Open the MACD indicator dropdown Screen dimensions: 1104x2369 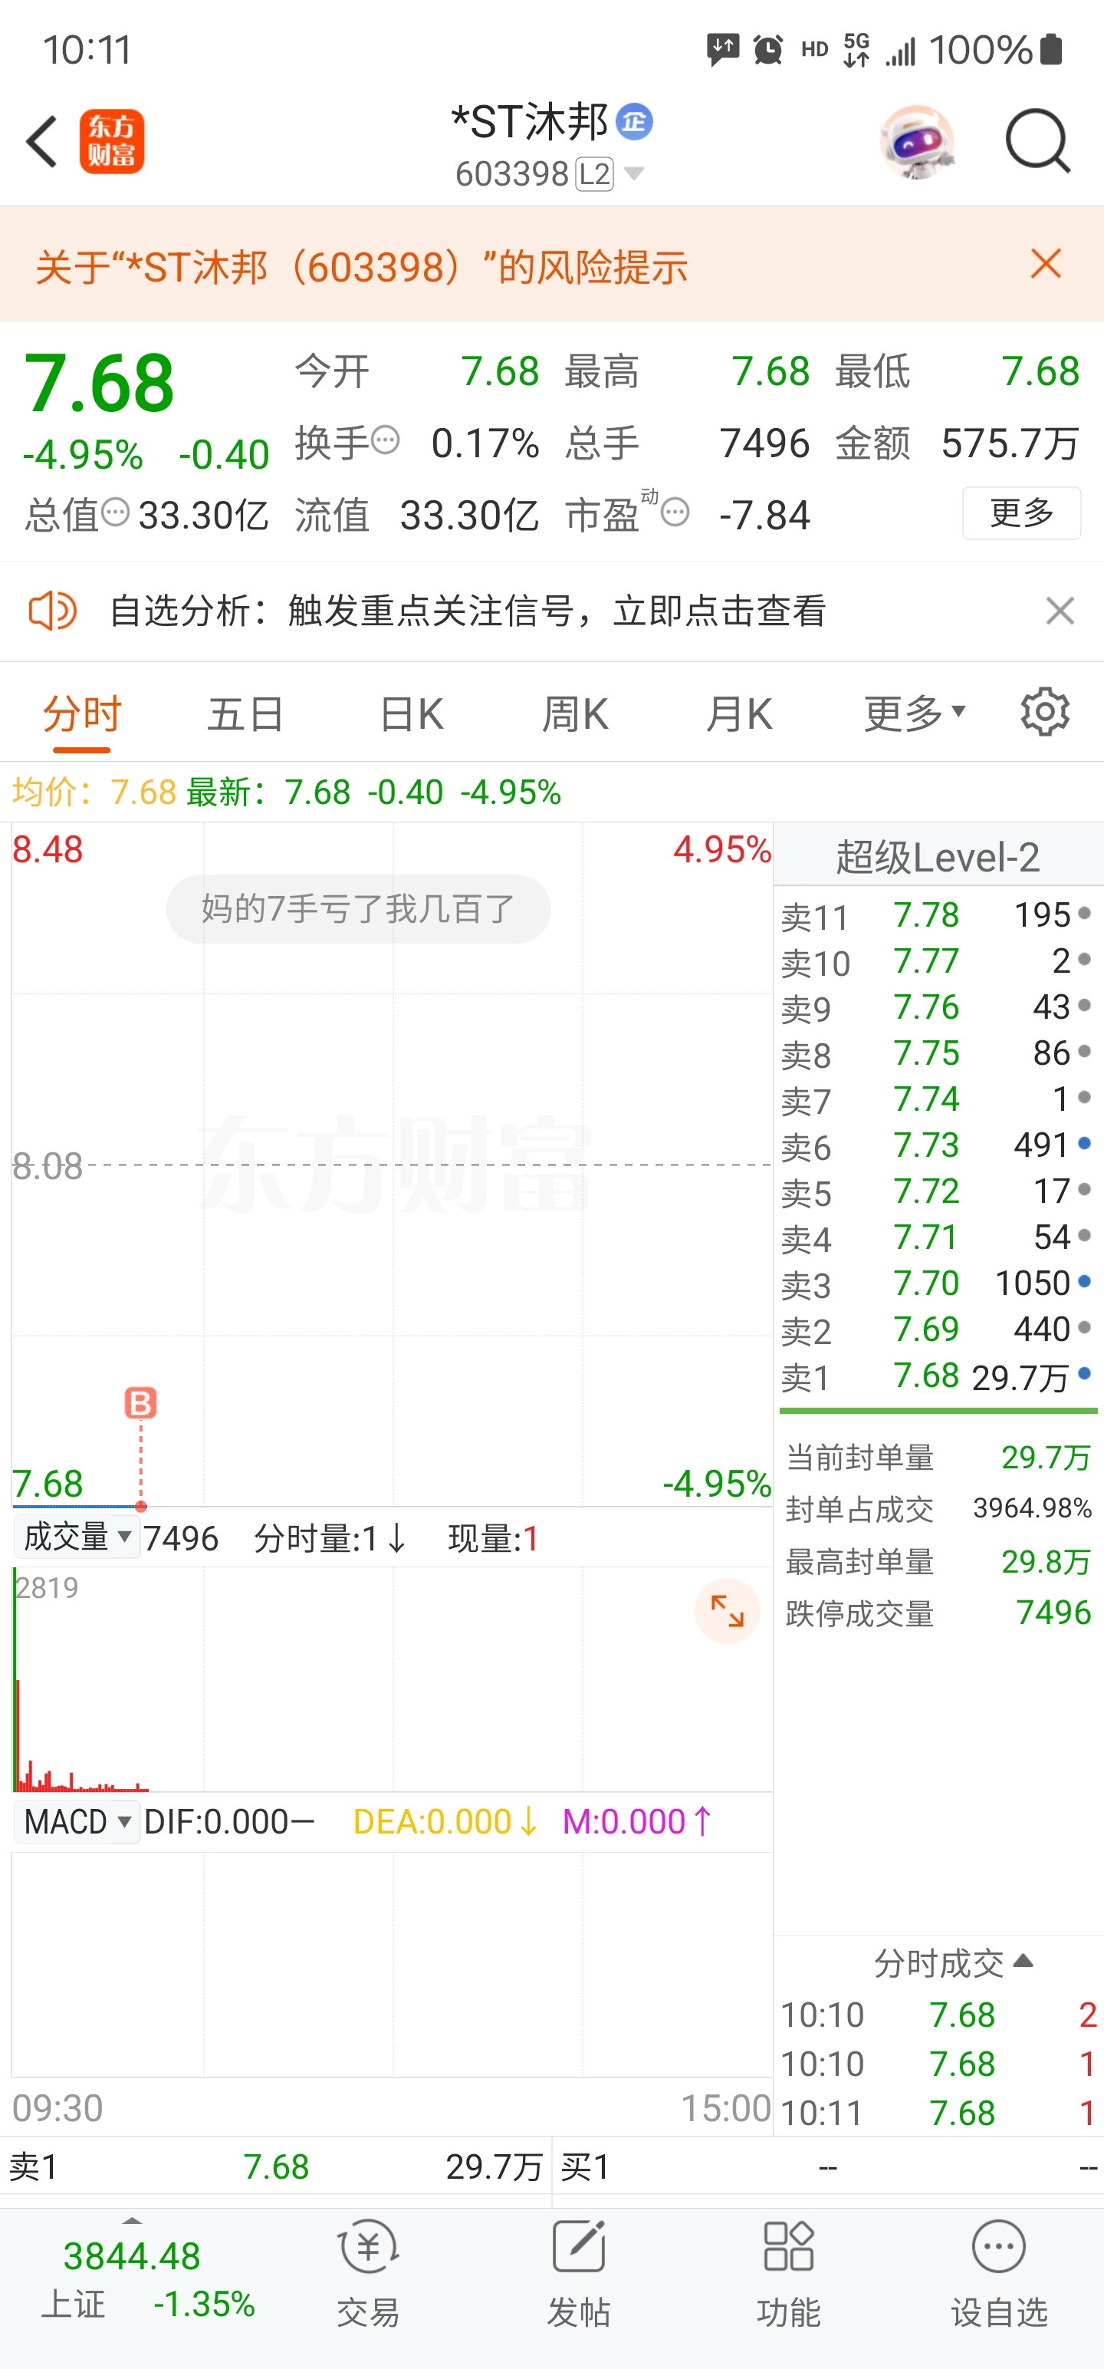[77, 1822]
